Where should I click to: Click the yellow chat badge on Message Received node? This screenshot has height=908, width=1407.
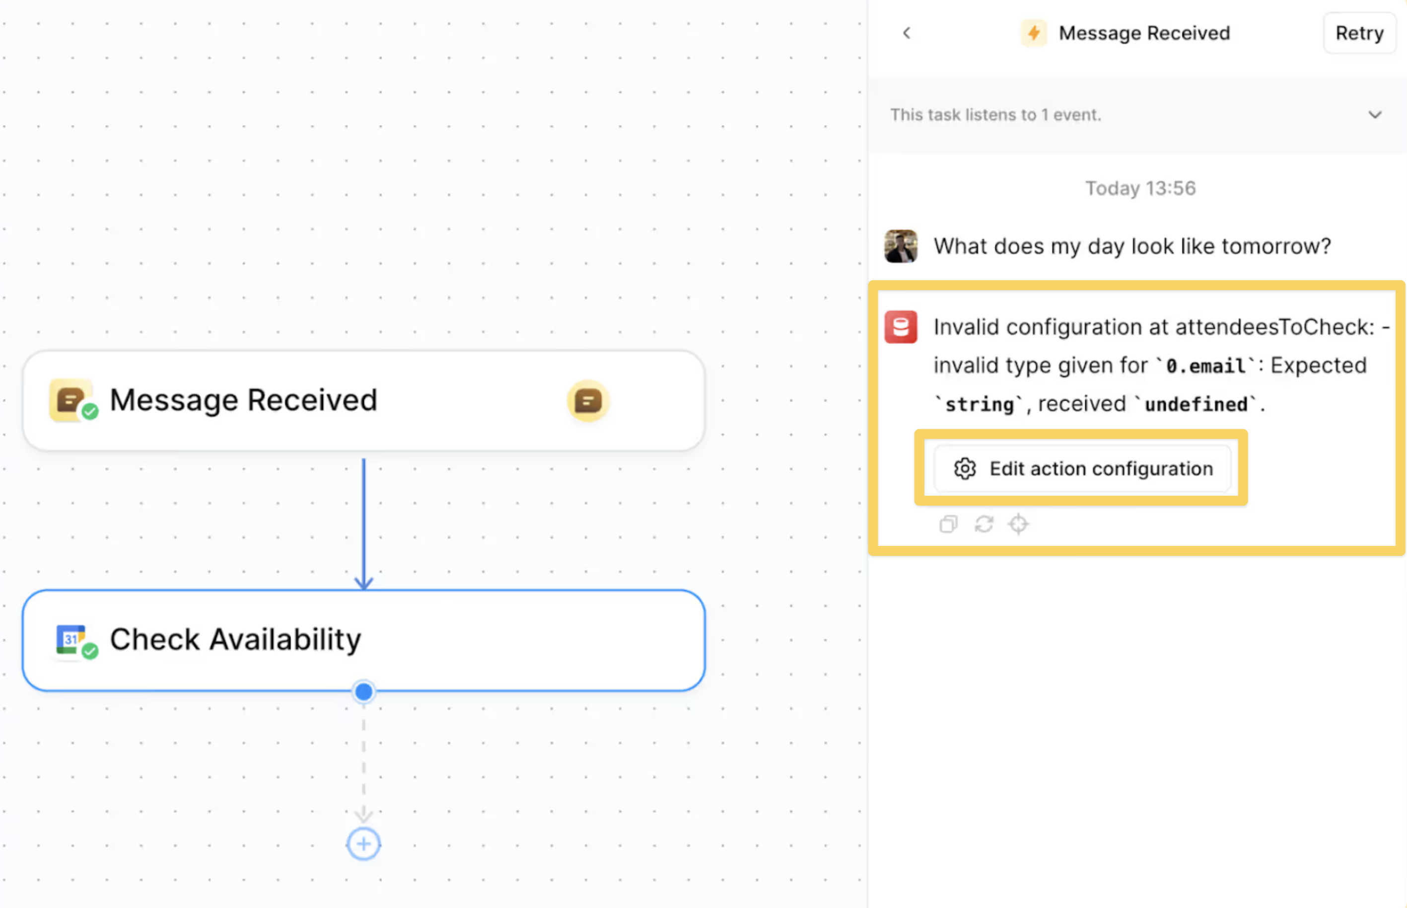(x=587, y=401)
